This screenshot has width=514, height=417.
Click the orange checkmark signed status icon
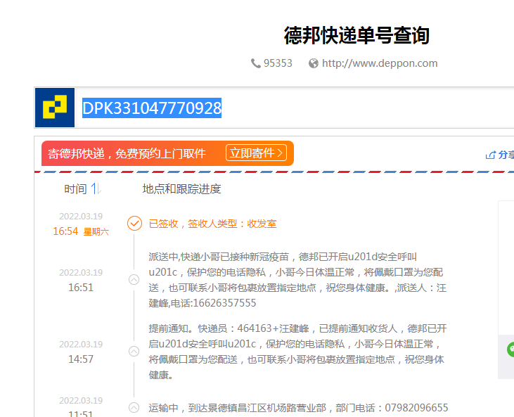134,224
